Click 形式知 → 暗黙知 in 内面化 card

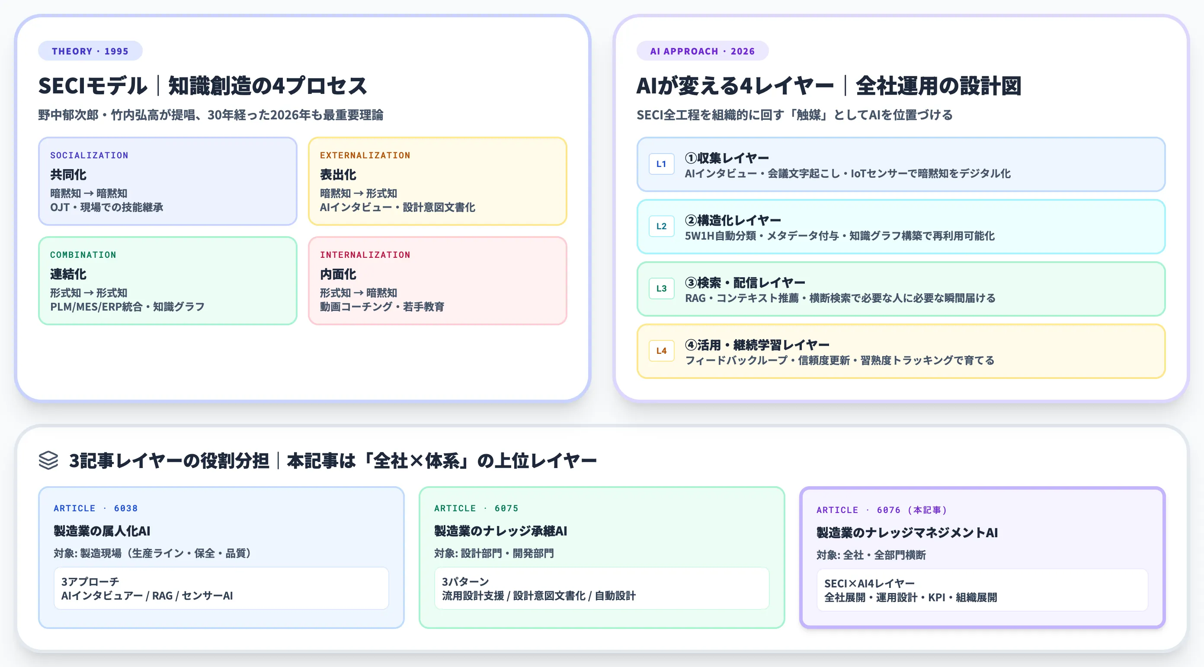(359, 292)
